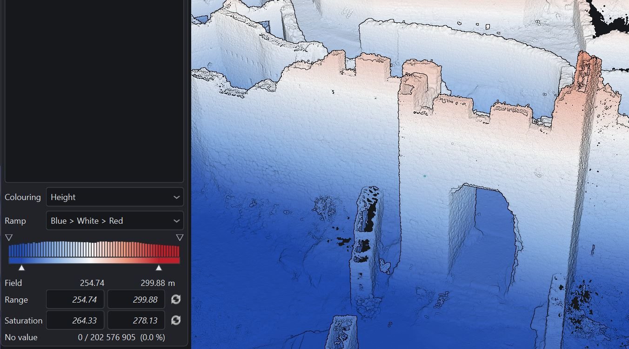Click the Field maximum value 299.88 m
The height and width of the screenshot is (349, 629).
[158, 283]
